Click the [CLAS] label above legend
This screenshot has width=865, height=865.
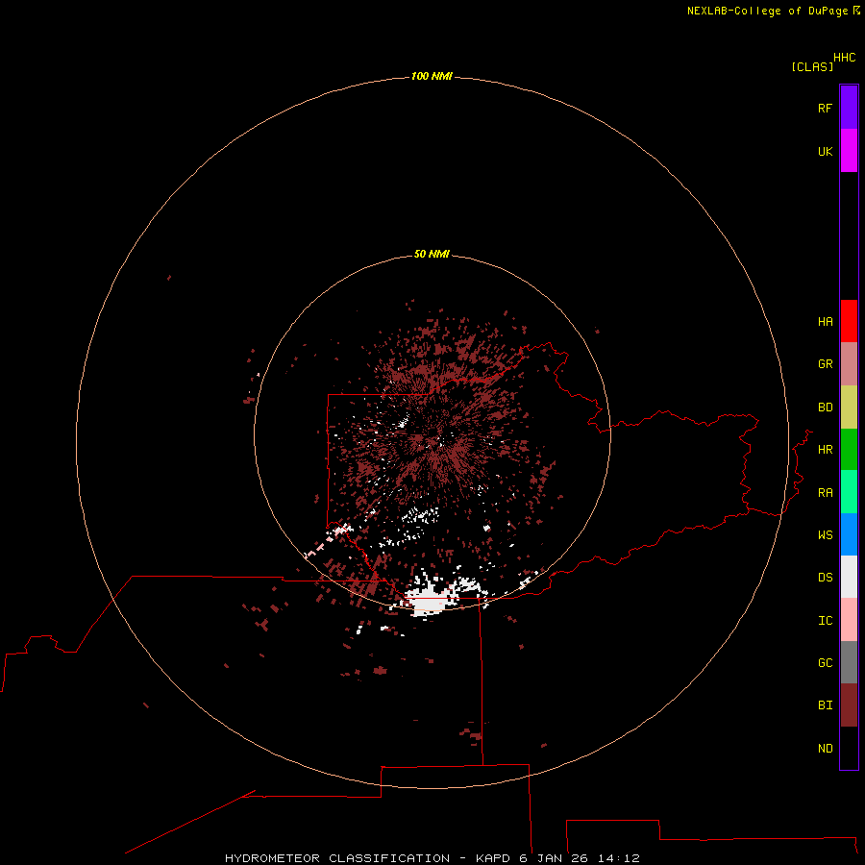(812, 66)
